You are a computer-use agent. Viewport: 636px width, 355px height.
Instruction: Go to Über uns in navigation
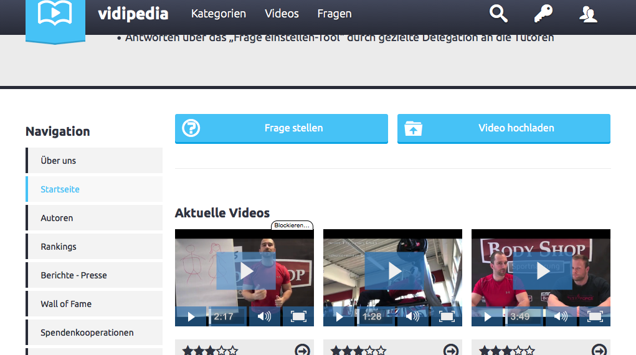[x=94, y=161]
